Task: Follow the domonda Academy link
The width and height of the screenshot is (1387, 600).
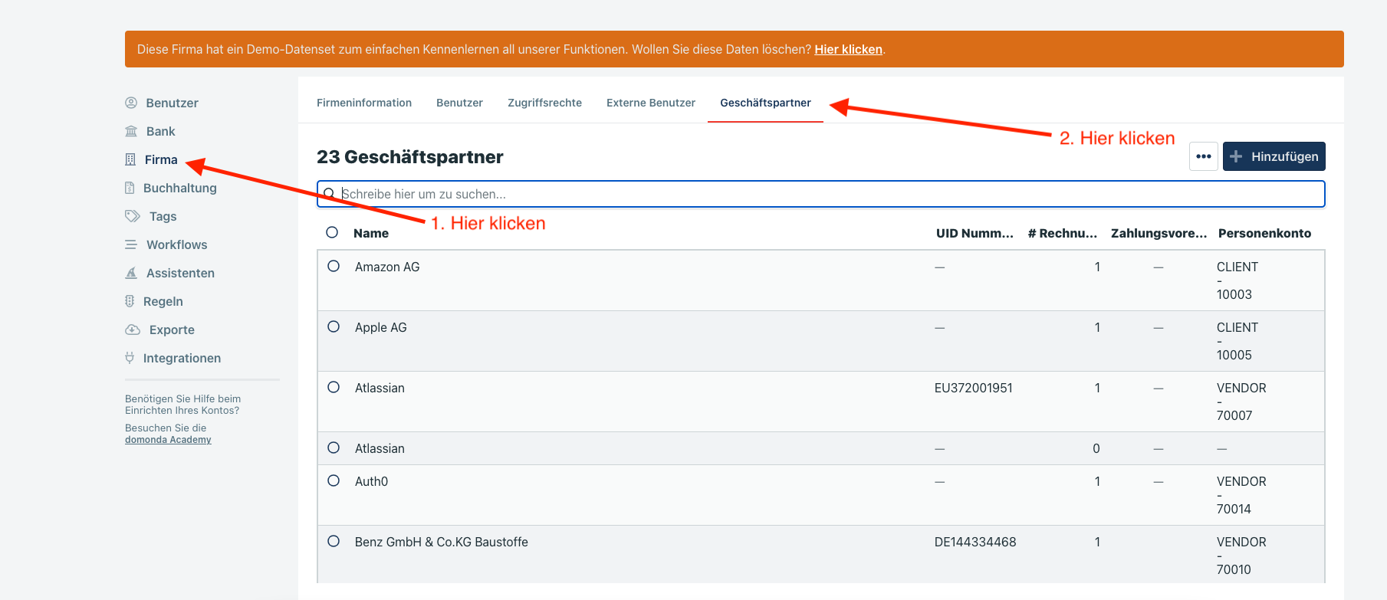Action: [168, 440]
